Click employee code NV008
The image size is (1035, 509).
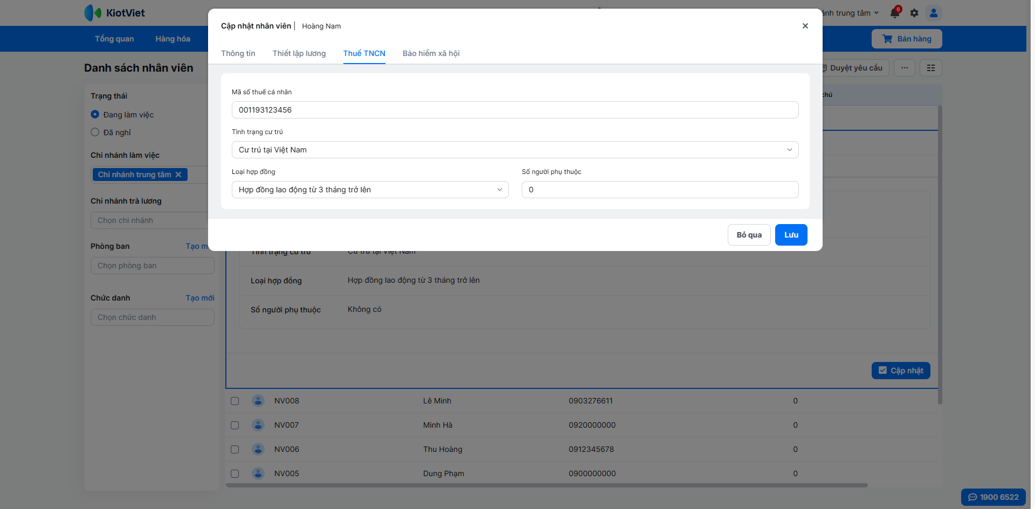point(287,401)
